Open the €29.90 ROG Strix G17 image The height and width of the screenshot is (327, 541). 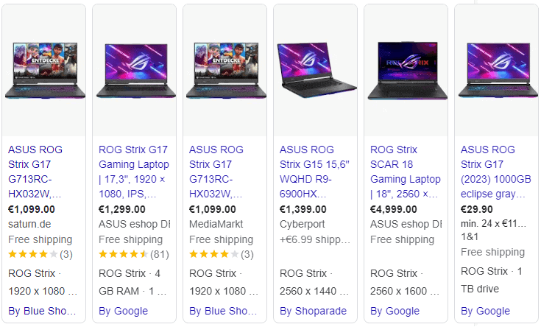click(x=498, y=71)
